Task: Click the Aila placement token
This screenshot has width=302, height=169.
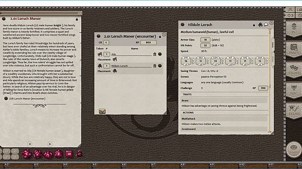Action: pyautogui.click(x=115, y=60)
